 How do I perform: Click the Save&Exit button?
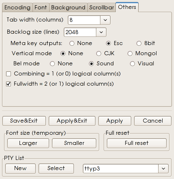[24, 121]
